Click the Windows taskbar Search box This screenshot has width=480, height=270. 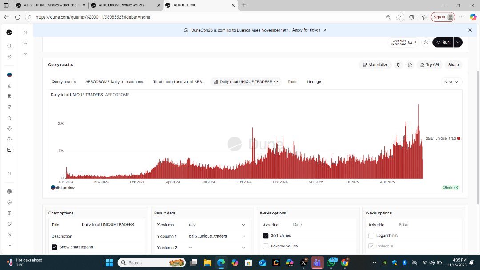tap(152, 262)
